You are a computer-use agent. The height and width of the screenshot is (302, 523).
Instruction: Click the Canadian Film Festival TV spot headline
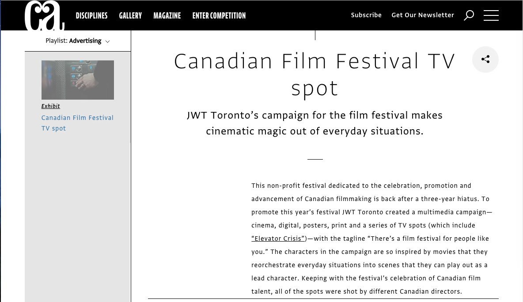pos(315,74)
